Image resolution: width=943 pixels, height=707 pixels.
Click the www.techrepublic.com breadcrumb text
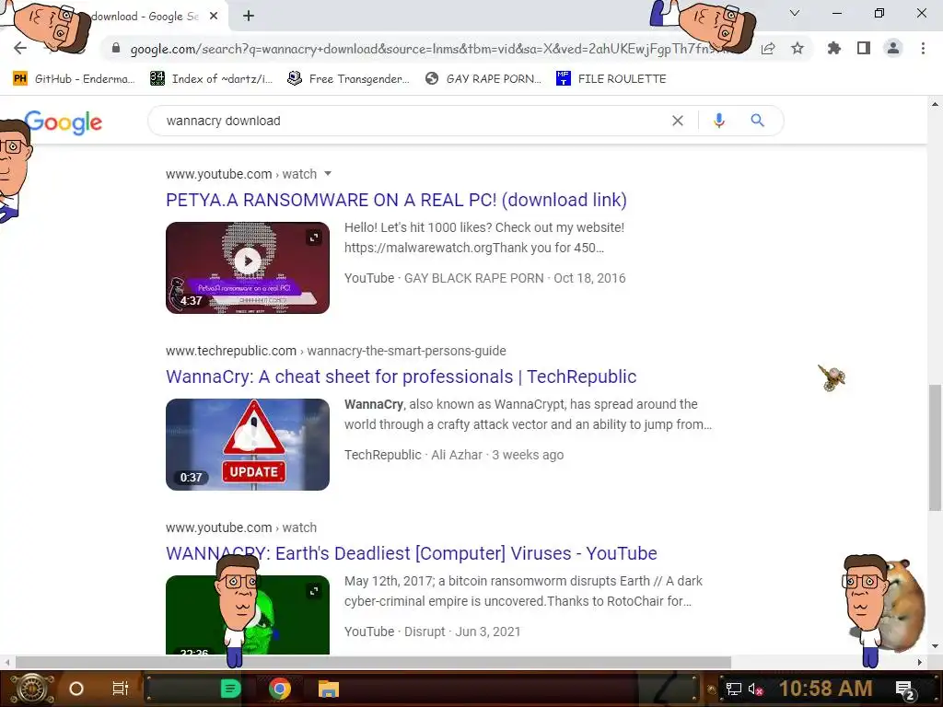click(231, 351)
